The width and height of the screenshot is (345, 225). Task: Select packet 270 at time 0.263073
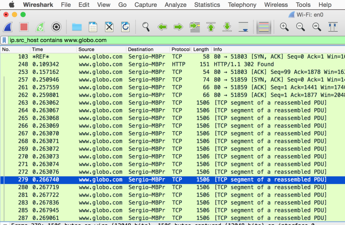pos(172,157)
